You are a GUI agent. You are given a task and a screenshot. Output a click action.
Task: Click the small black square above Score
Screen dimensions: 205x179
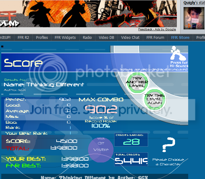pyautogui.click(x=2, y=47)
